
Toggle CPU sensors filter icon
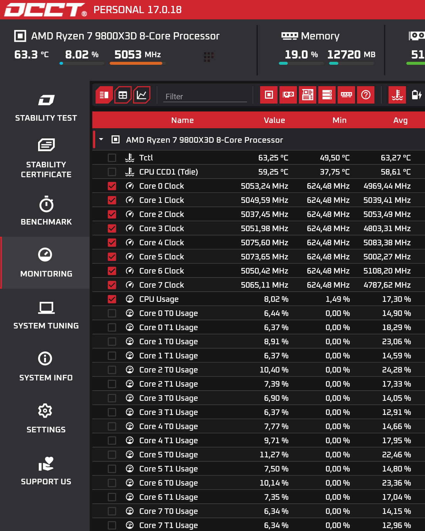pyautogui.click(x=269, y=95)
